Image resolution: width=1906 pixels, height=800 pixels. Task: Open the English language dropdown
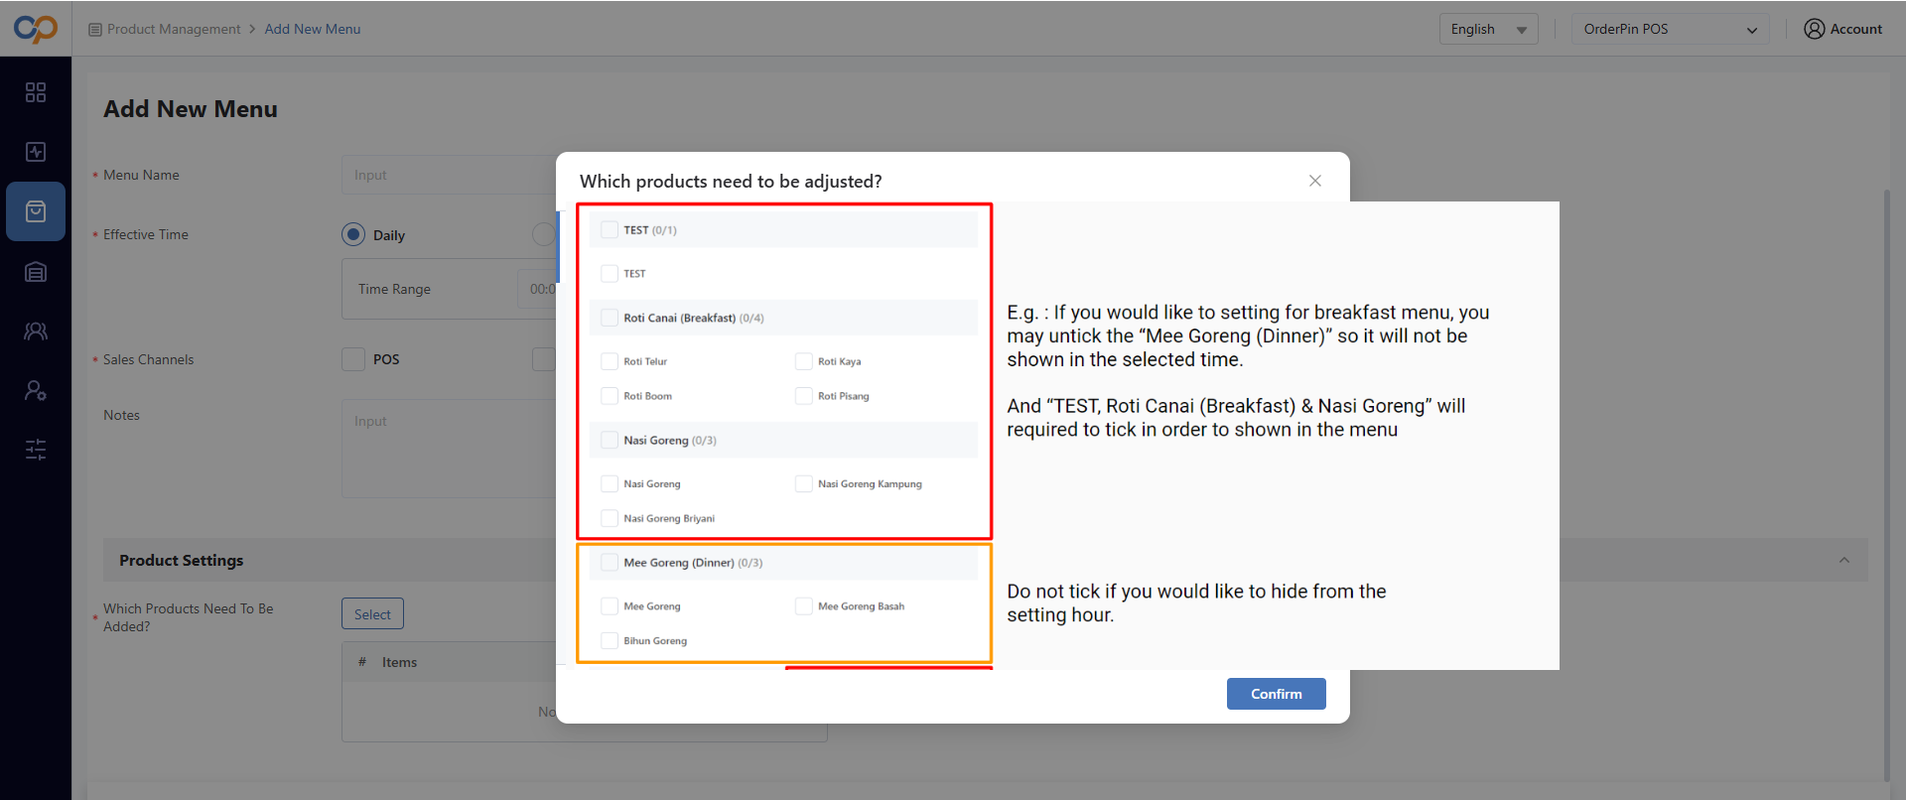[1488, 29]
